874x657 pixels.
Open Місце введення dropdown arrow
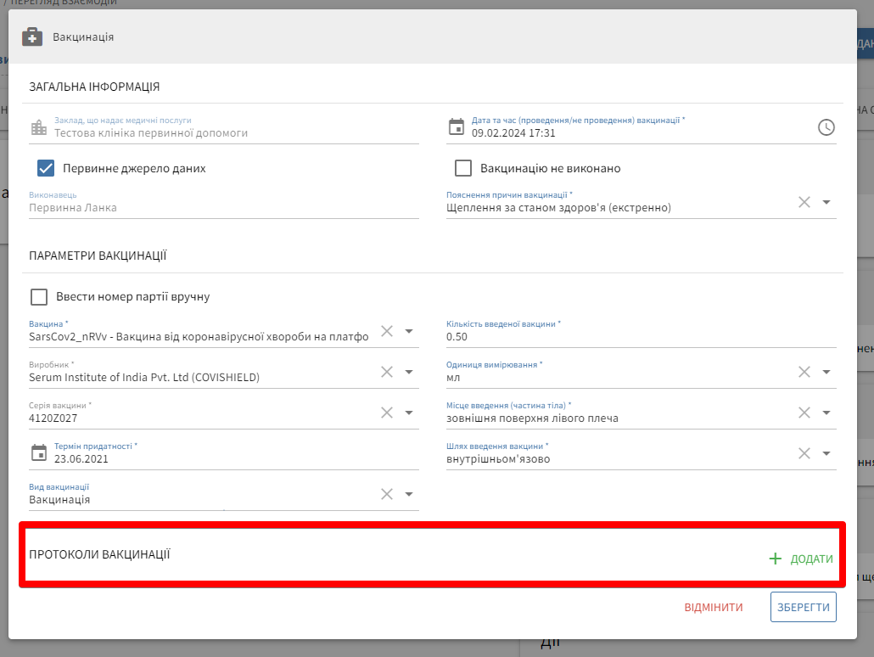826,413
